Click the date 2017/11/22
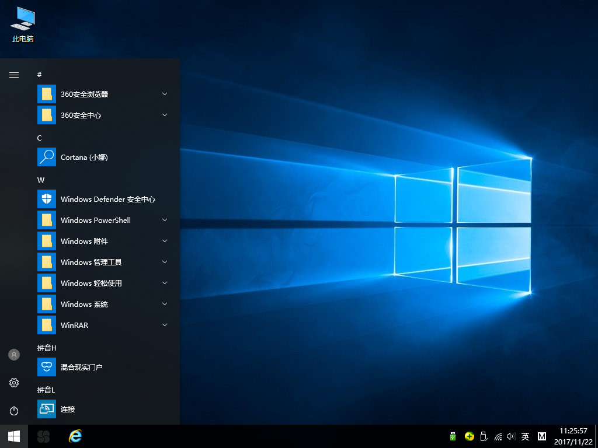The width and height of the screenshot is (598, 448). (x=573, y=442)
